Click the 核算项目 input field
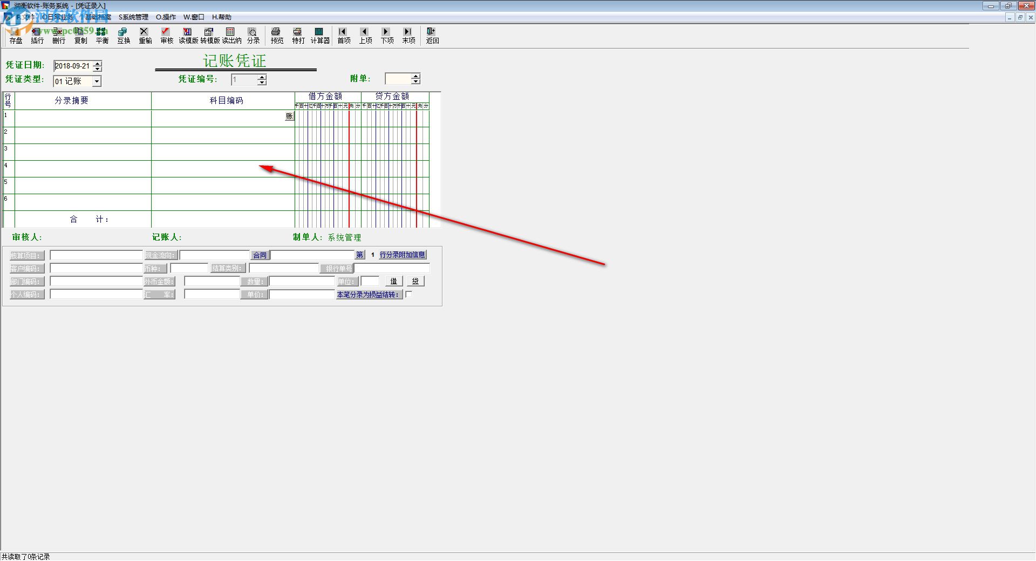 [x=96, y=255]
